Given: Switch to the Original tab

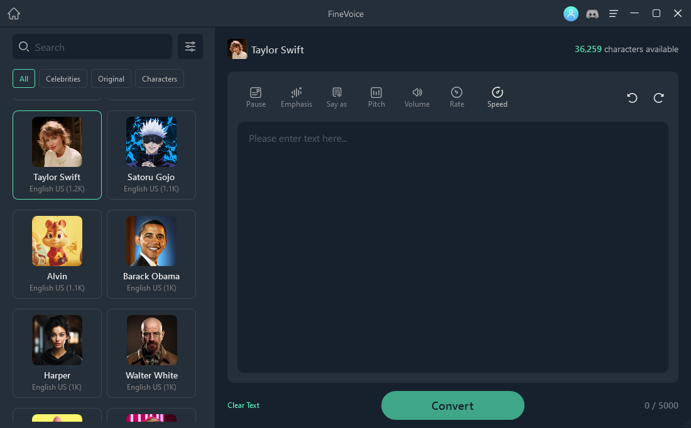Looking at the screenshot, I should pos(111,79).
